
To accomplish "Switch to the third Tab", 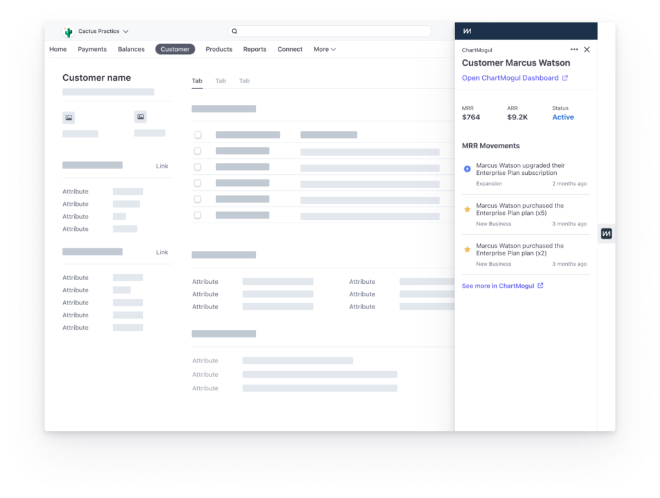I will 244,81.
